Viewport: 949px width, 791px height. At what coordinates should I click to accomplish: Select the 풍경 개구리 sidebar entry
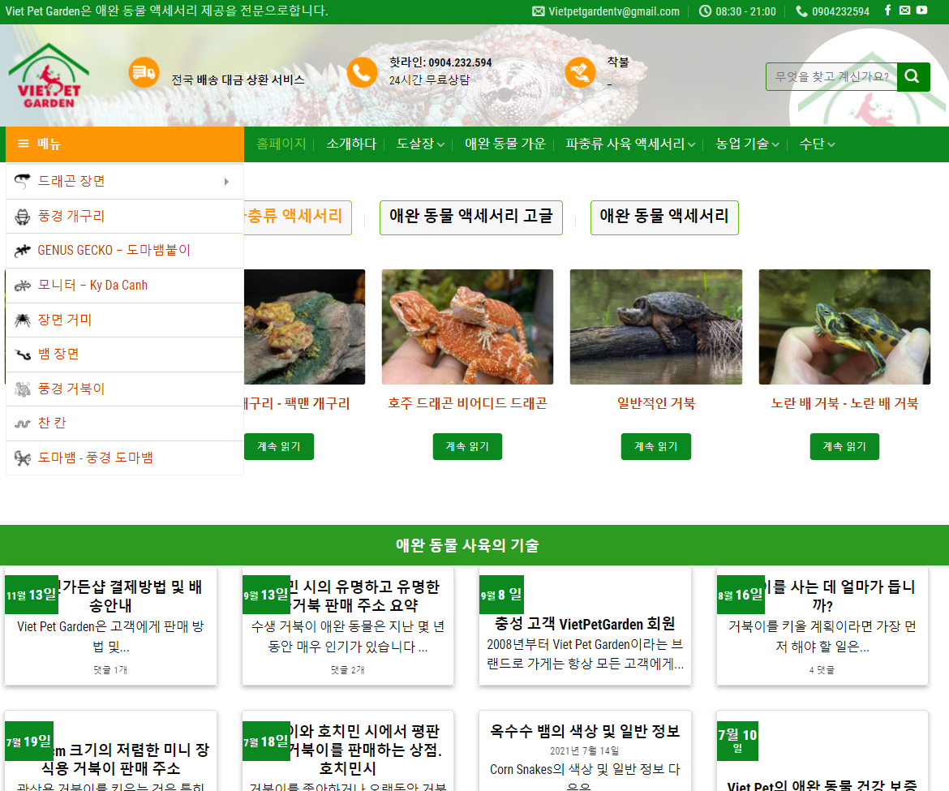[125, 216]
